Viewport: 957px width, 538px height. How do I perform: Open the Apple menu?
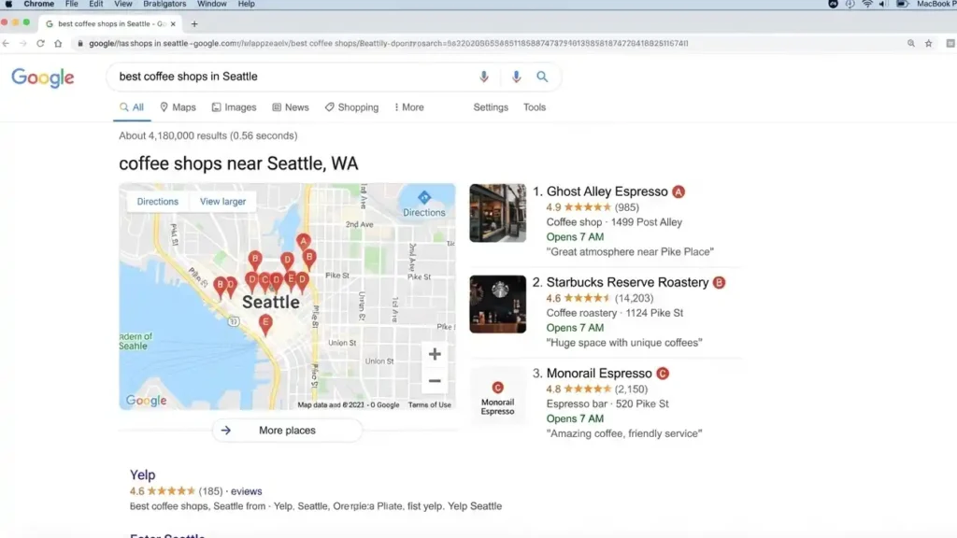(x=8, y=5)
